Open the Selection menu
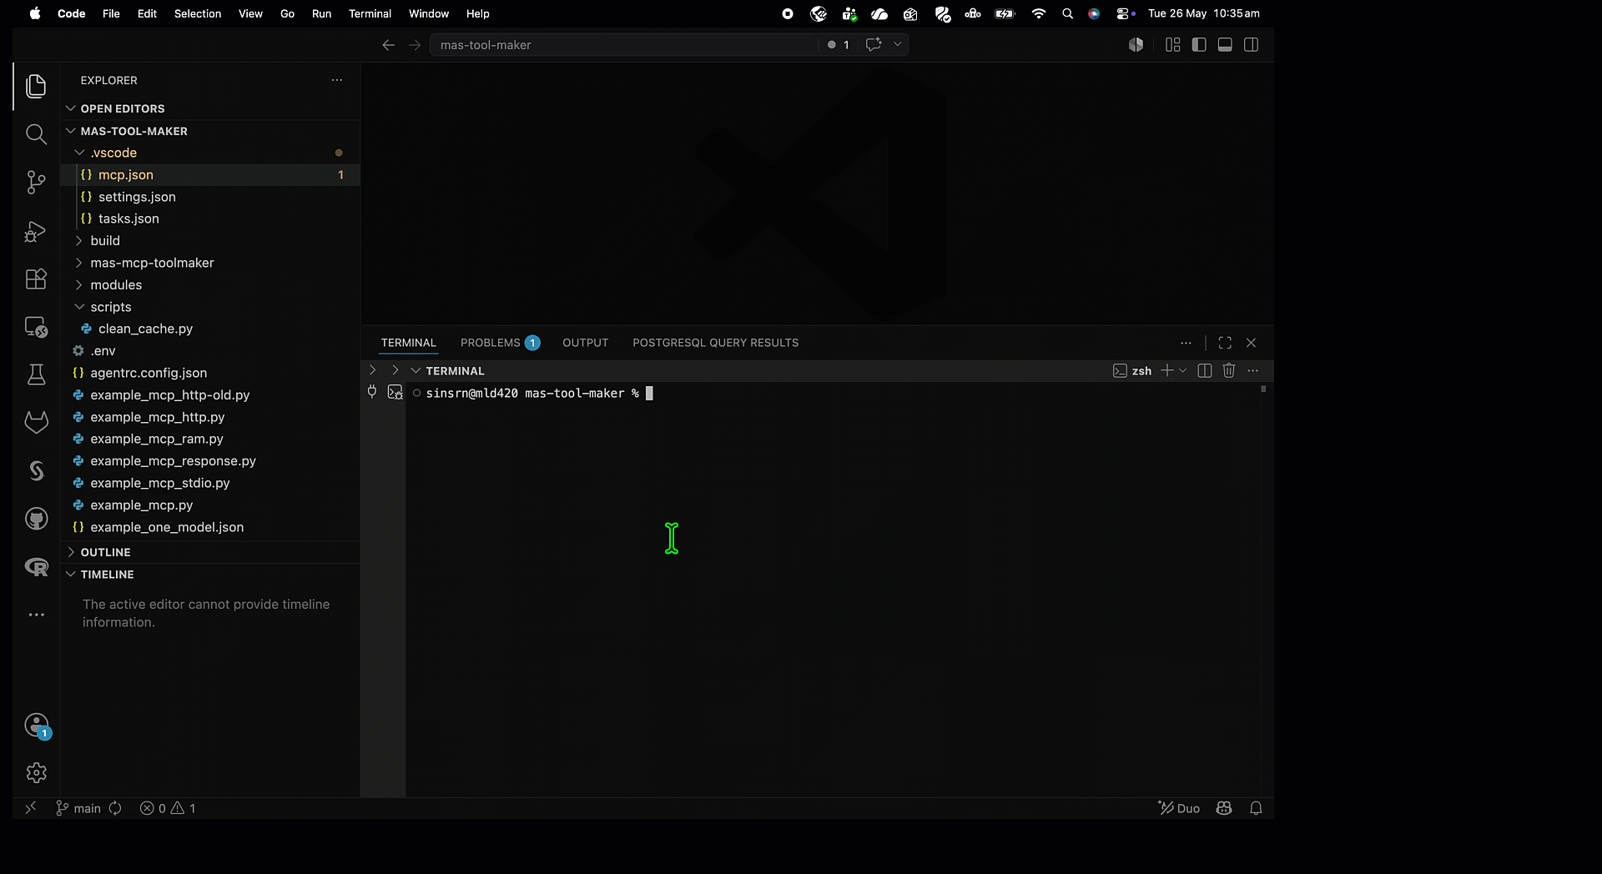This screenshot has width=1602, height=874. [198, 13]
